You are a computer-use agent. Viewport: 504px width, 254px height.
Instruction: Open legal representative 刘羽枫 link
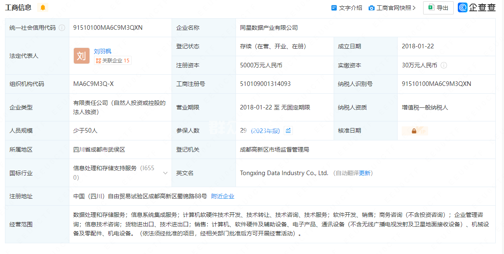[x=102, y=51]
